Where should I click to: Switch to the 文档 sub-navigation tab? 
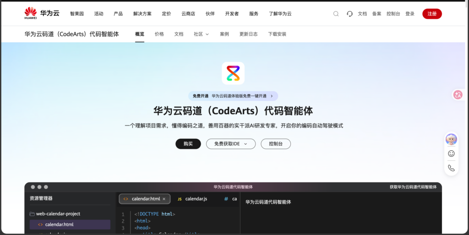(x=179, y=34)
